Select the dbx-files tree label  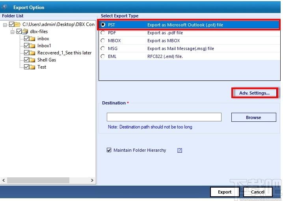[39, 32]
